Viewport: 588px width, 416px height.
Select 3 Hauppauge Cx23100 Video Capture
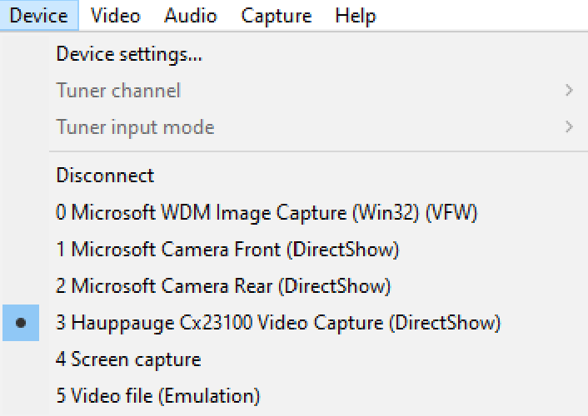(295, 323)
